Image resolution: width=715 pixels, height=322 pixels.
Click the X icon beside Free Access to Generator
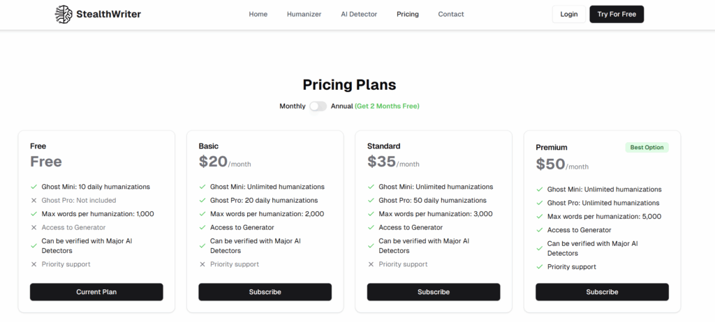click(34, 227)
